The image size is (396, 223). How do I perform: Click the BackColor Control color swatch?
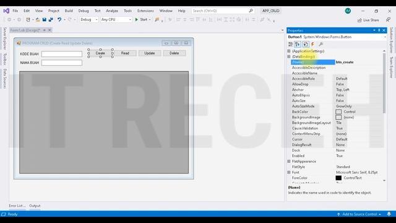pos(338,111)
